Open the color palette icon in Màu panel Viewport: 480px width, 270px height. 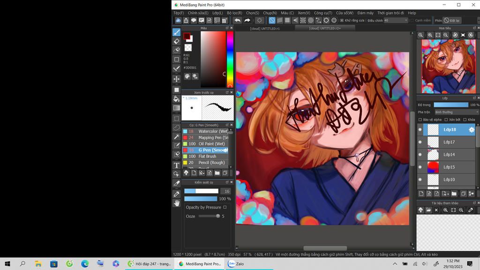(x=187, y=76)
